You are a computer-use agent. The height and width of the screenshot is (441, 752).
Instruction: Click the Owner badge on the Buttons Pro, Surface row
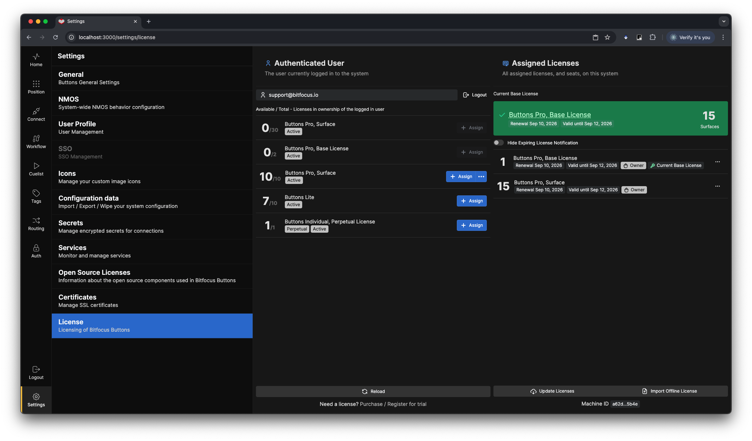tap(634, 190)
